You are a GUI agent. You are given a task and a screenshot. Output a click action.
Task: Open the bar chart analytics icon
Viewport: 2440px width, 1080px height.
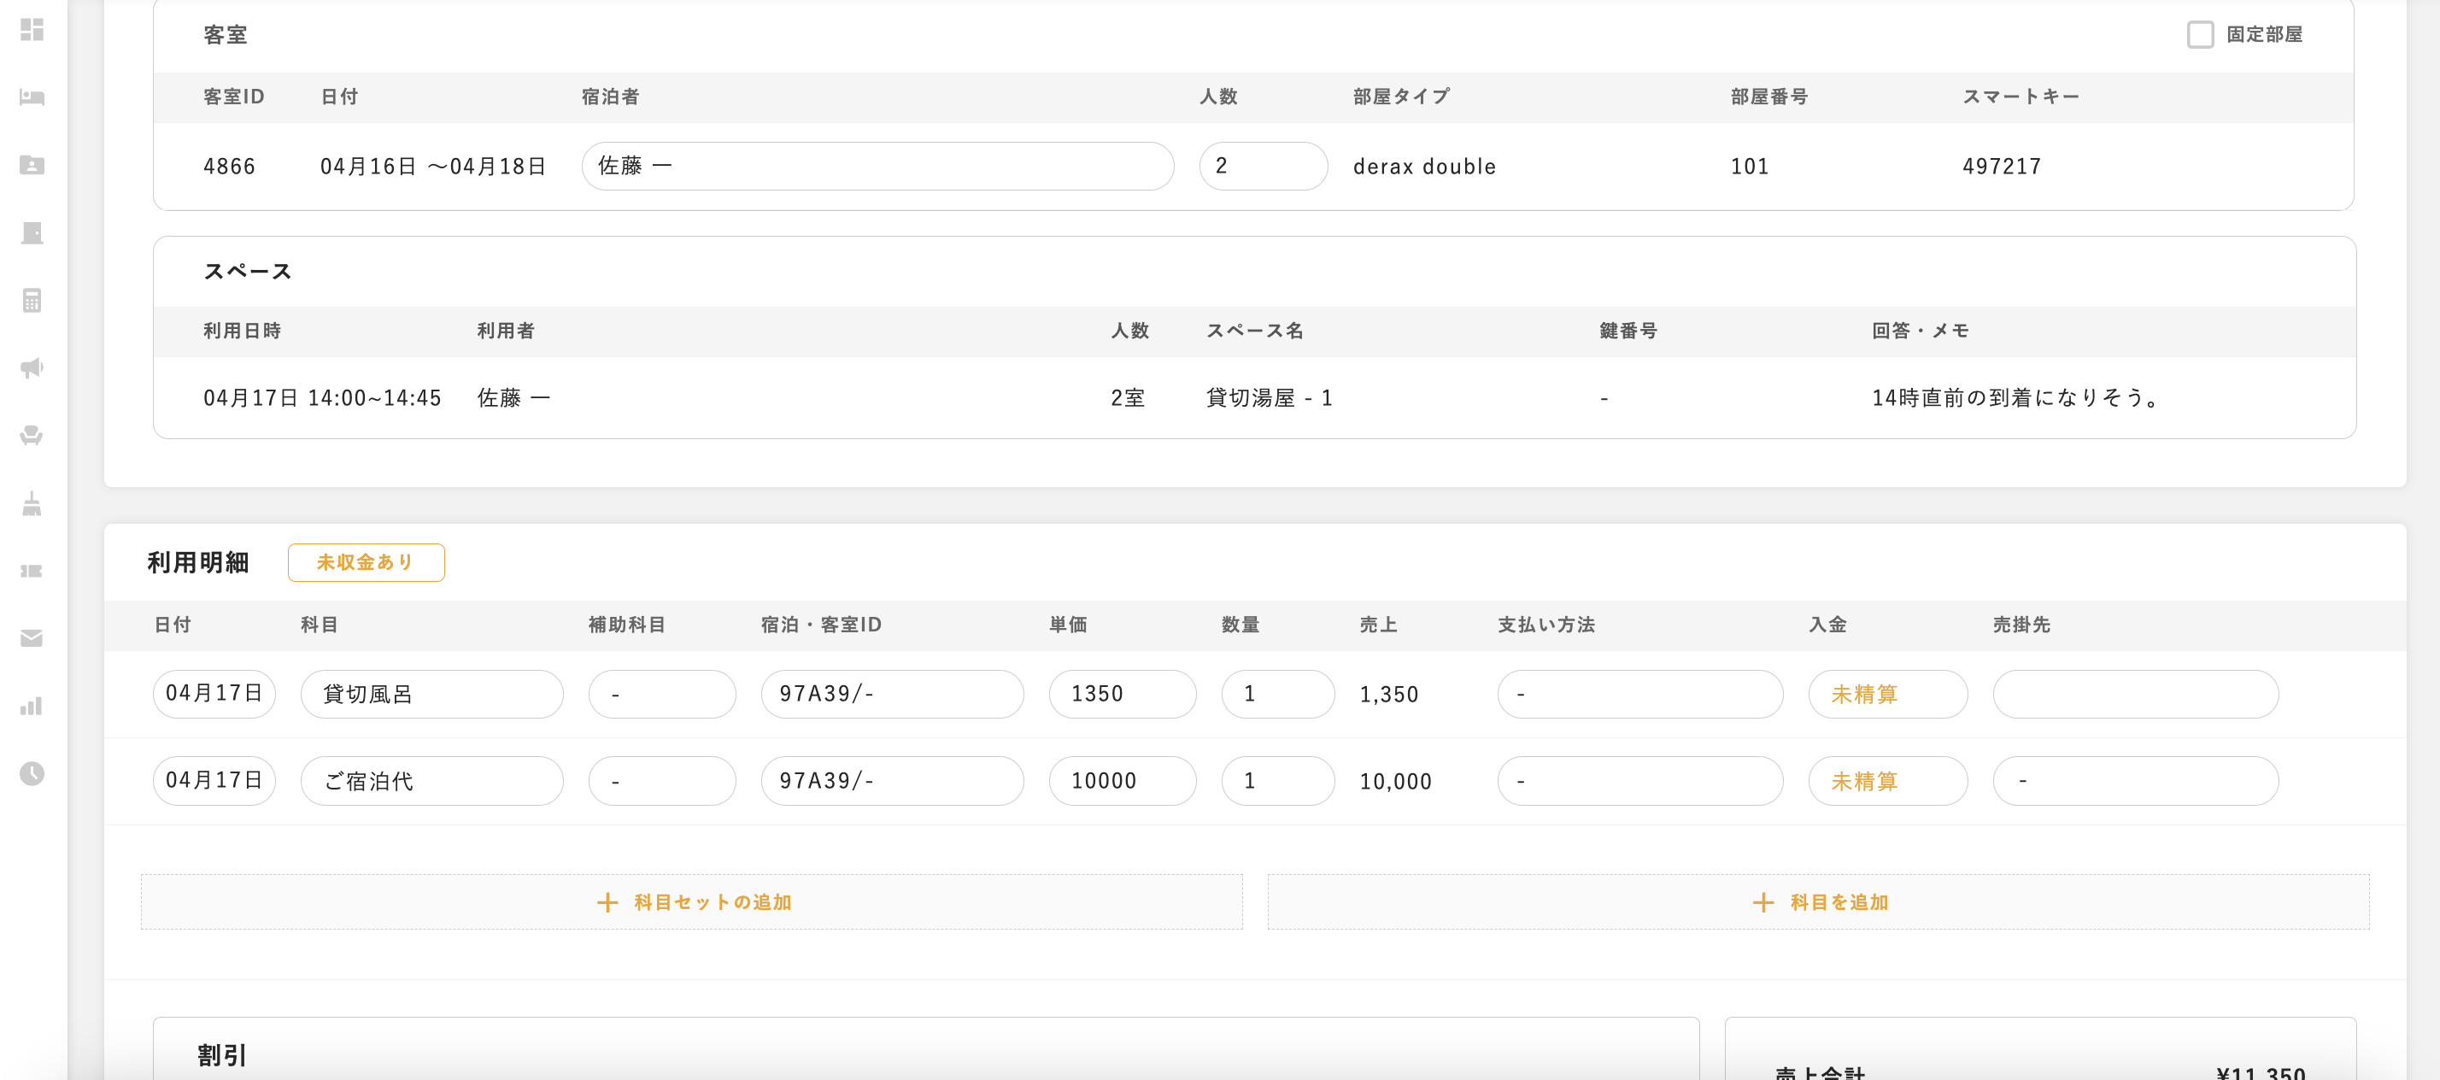32,706
